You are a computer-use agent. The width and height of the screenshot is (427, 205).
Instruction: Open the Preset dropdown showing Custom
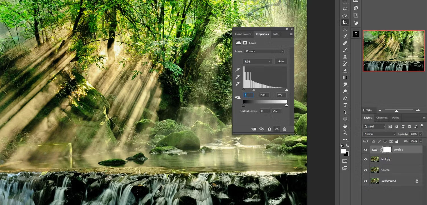[x=264, y=51]
